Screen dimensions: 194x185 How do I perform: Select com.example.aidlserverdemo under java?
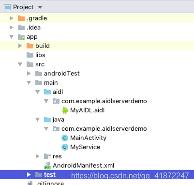coord(104,129)
